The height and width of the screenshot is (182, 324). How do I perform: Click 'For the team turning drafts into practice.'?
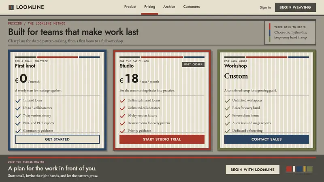pos(147,90)
